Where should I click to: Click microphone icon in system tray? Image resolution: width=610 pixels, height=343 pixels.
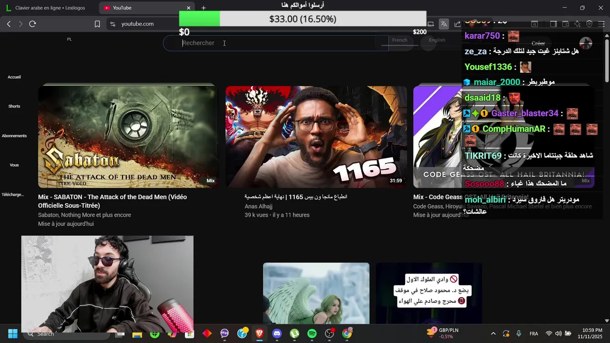pyautogui.click(x=519, y=333)
